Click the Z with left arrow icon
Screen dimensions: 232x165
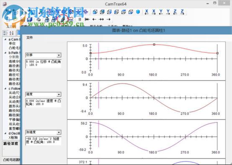[x=175, y=12]
